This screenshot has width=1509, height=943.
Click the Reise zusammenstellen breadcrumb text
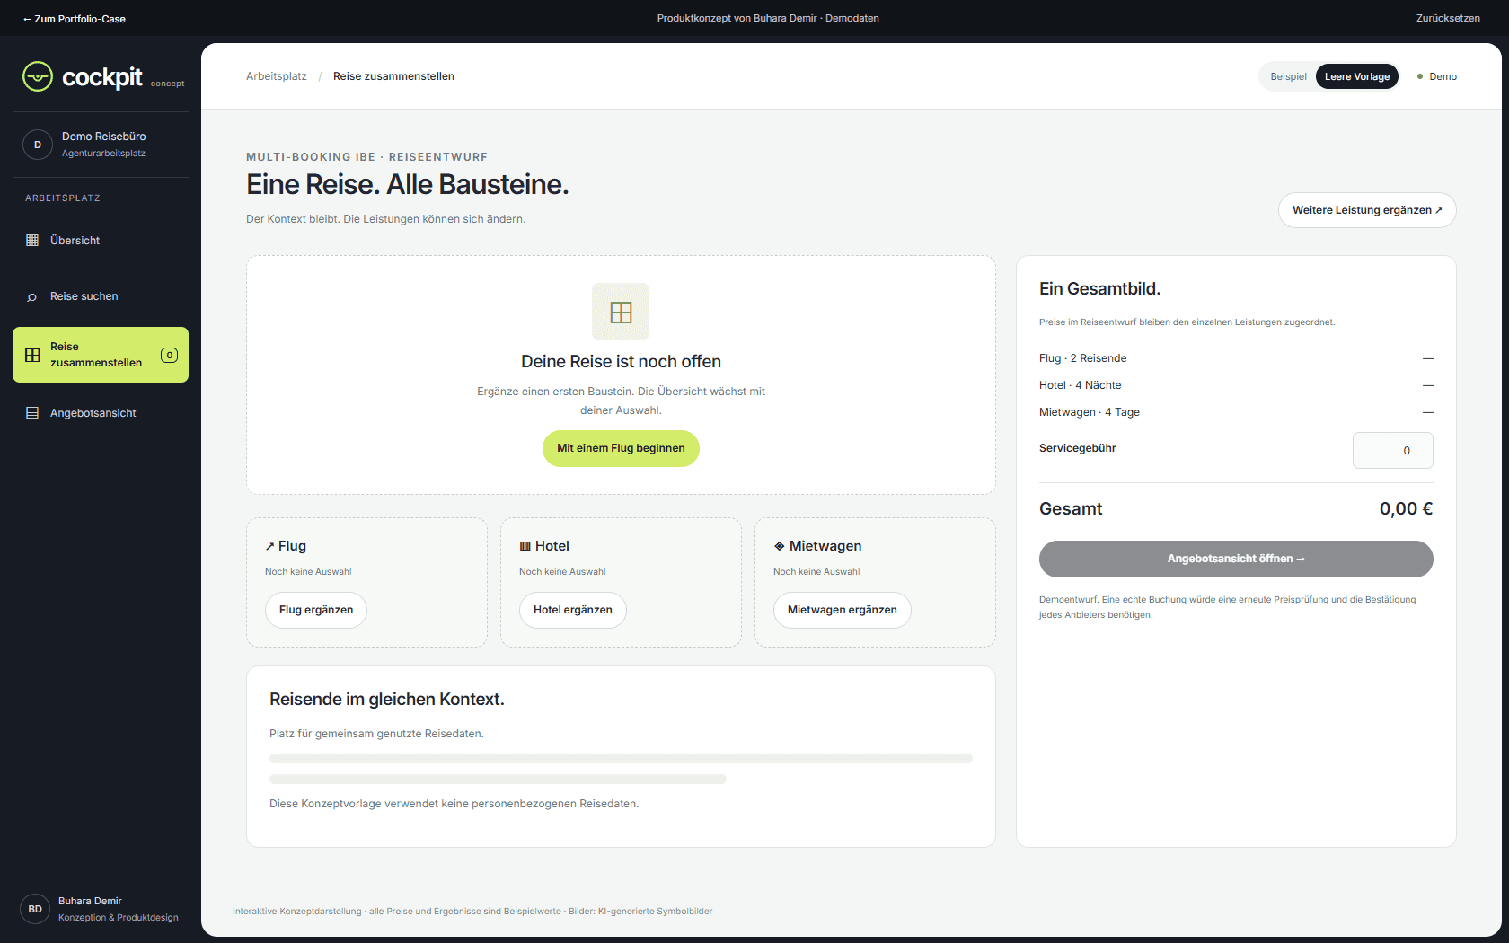[x=393, y=76]
